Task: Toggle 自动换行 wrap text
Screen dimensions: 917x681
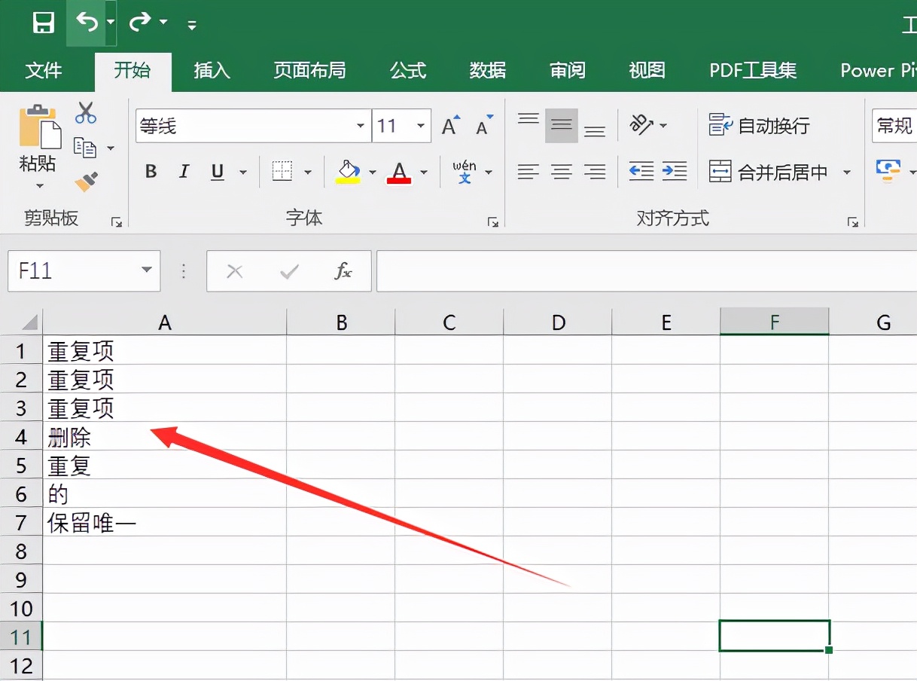Action: pyautogui.click(x=760, y=126)
